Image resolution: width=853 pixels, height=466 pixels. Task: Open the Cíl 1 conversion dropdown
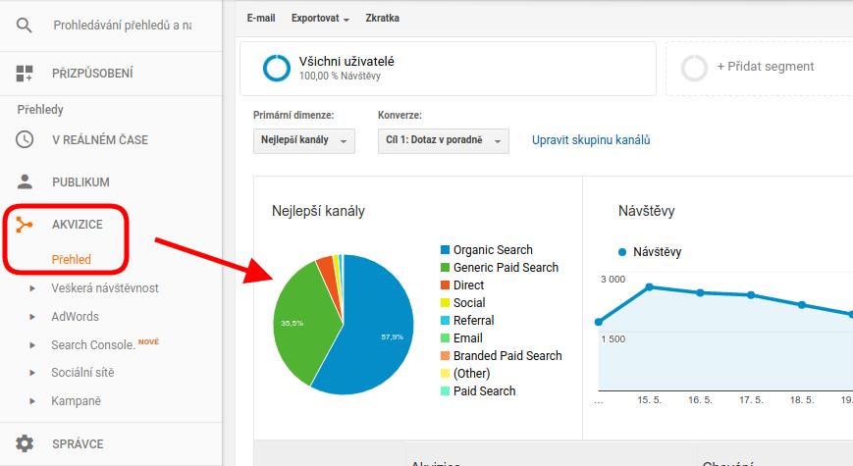tap(443, 141)
